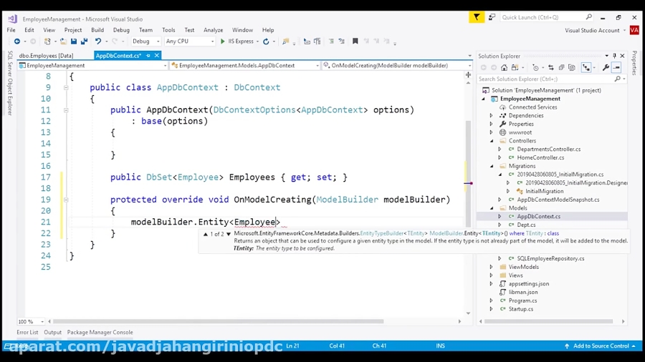Click the Save All toolbar icon

[x=84, y=41]
